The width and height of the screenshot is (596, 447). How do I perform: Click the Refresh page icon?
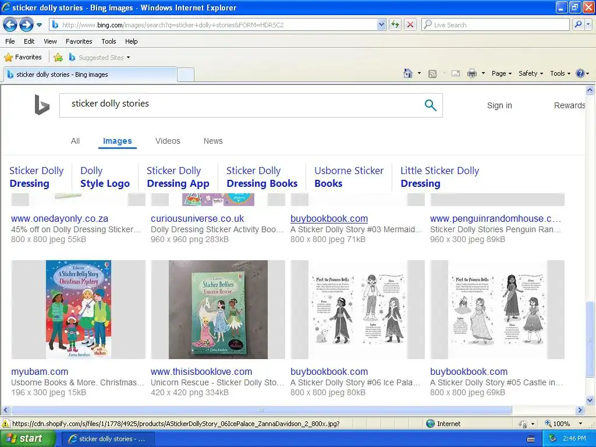pos(395,25)
